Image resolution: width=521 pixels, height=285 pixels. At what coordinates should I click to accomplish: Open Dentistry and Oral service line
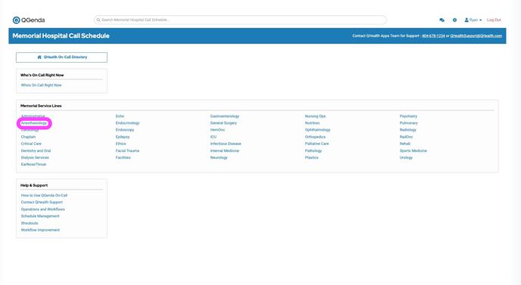click(x=36, y=150)
